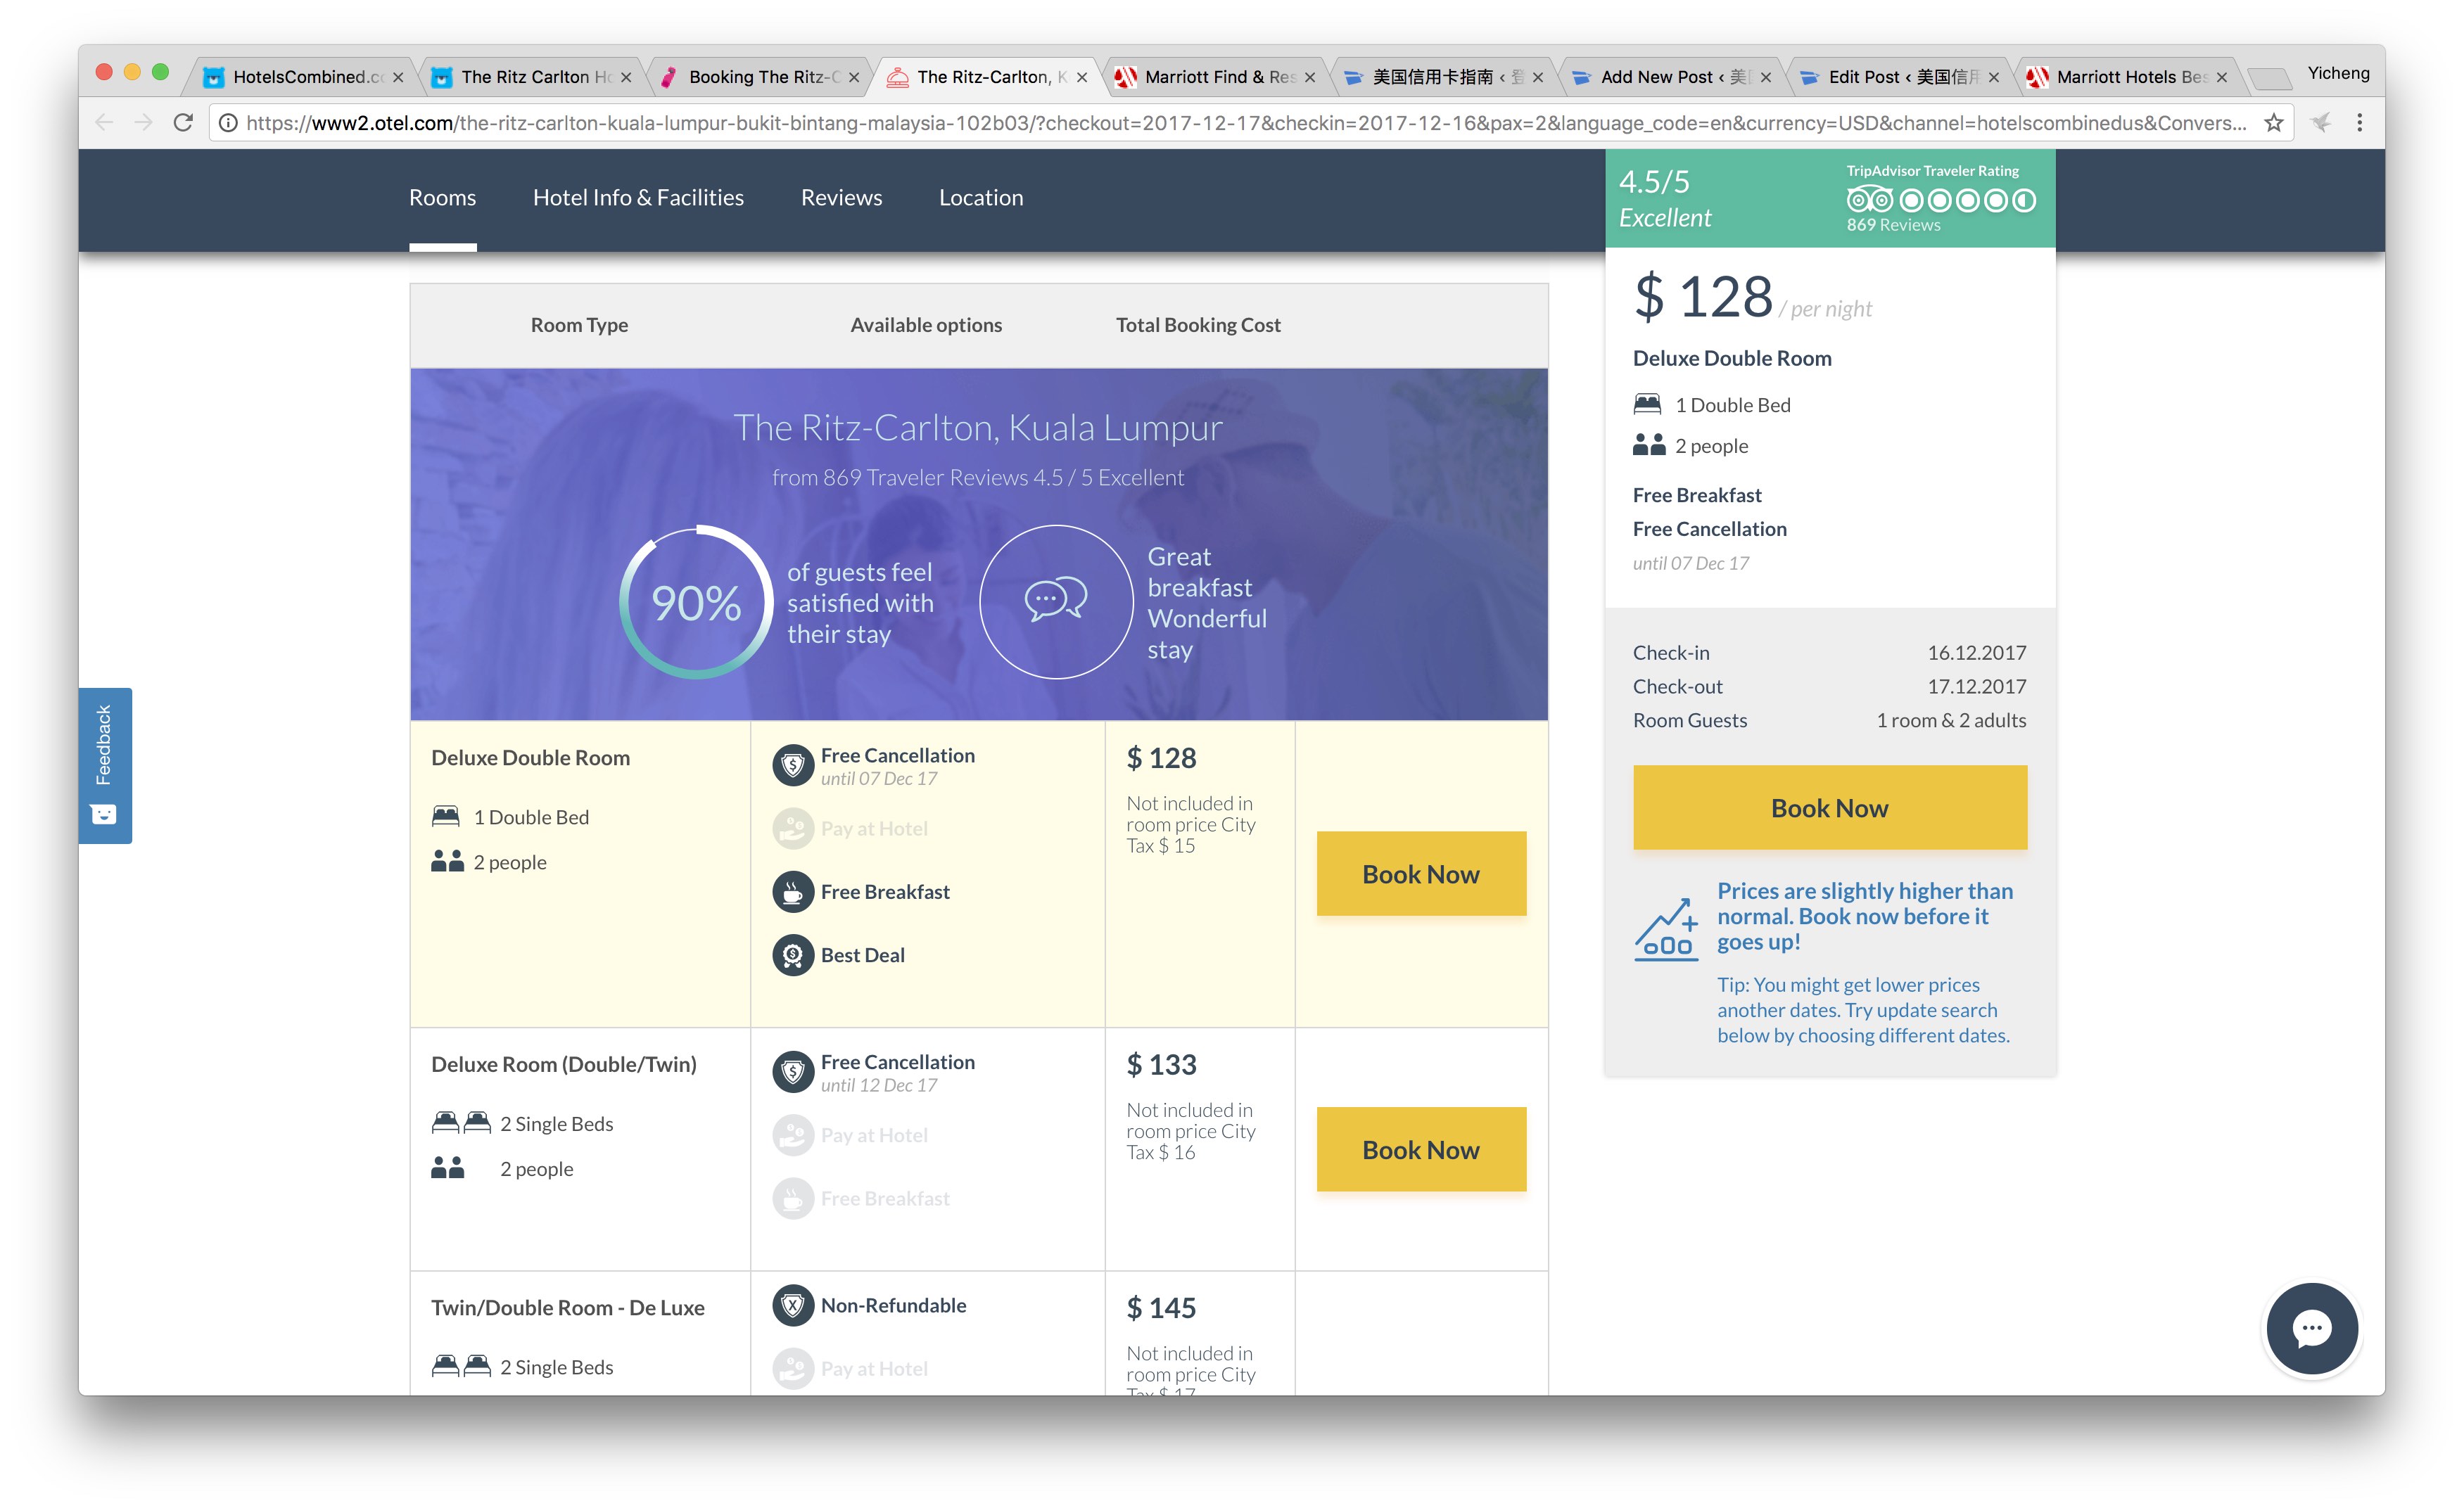The image size is (2464, 1508).
Task: Click the twin beds icon for 2 Single Beds in Deluxe Room (Double/Twin)
Action: (461, 1123)
